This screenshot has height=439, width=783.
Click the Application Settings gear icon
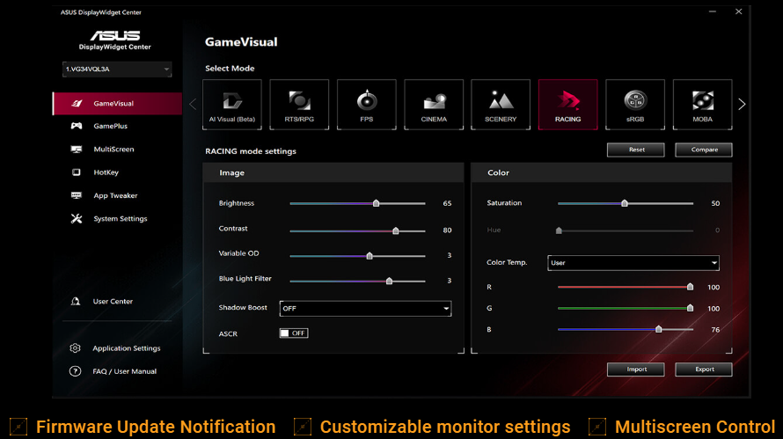click(x=75, y=348)
